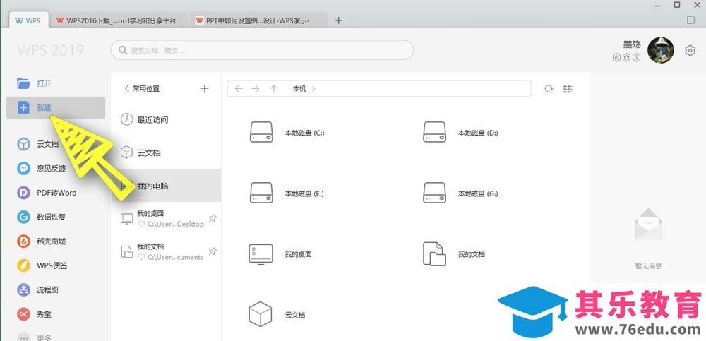Open 我的文档 Documents shortcut in location list
This screenshot has width=706, height=341.
162,252
